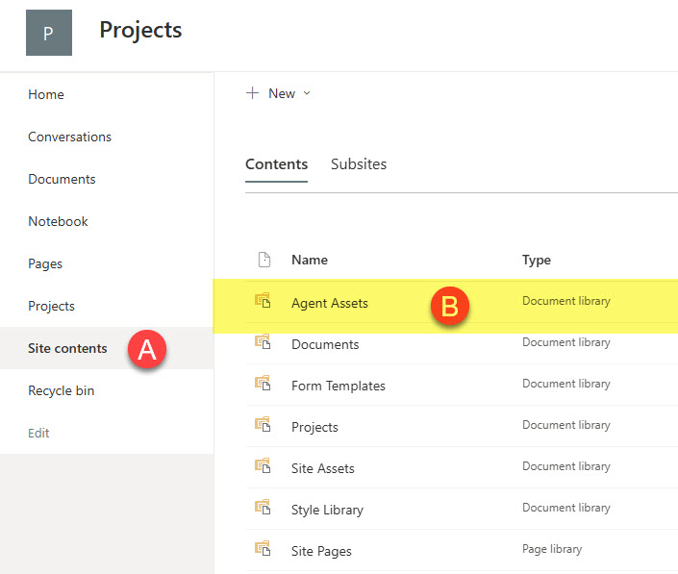Open Notebook in the left navigation
The width and height of the screenshot is (678, 574).
[58, 222]
